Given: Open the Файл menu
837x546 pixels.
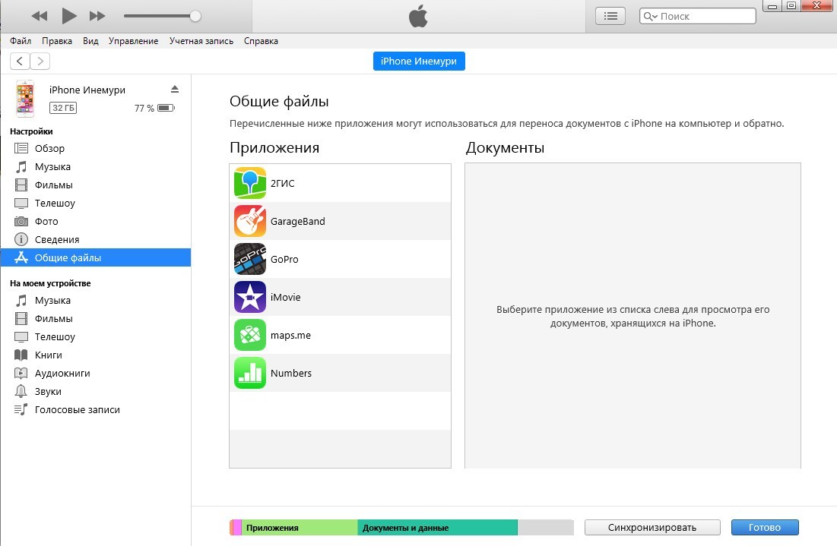Looking at the screenshot, I should click(21, 41).
